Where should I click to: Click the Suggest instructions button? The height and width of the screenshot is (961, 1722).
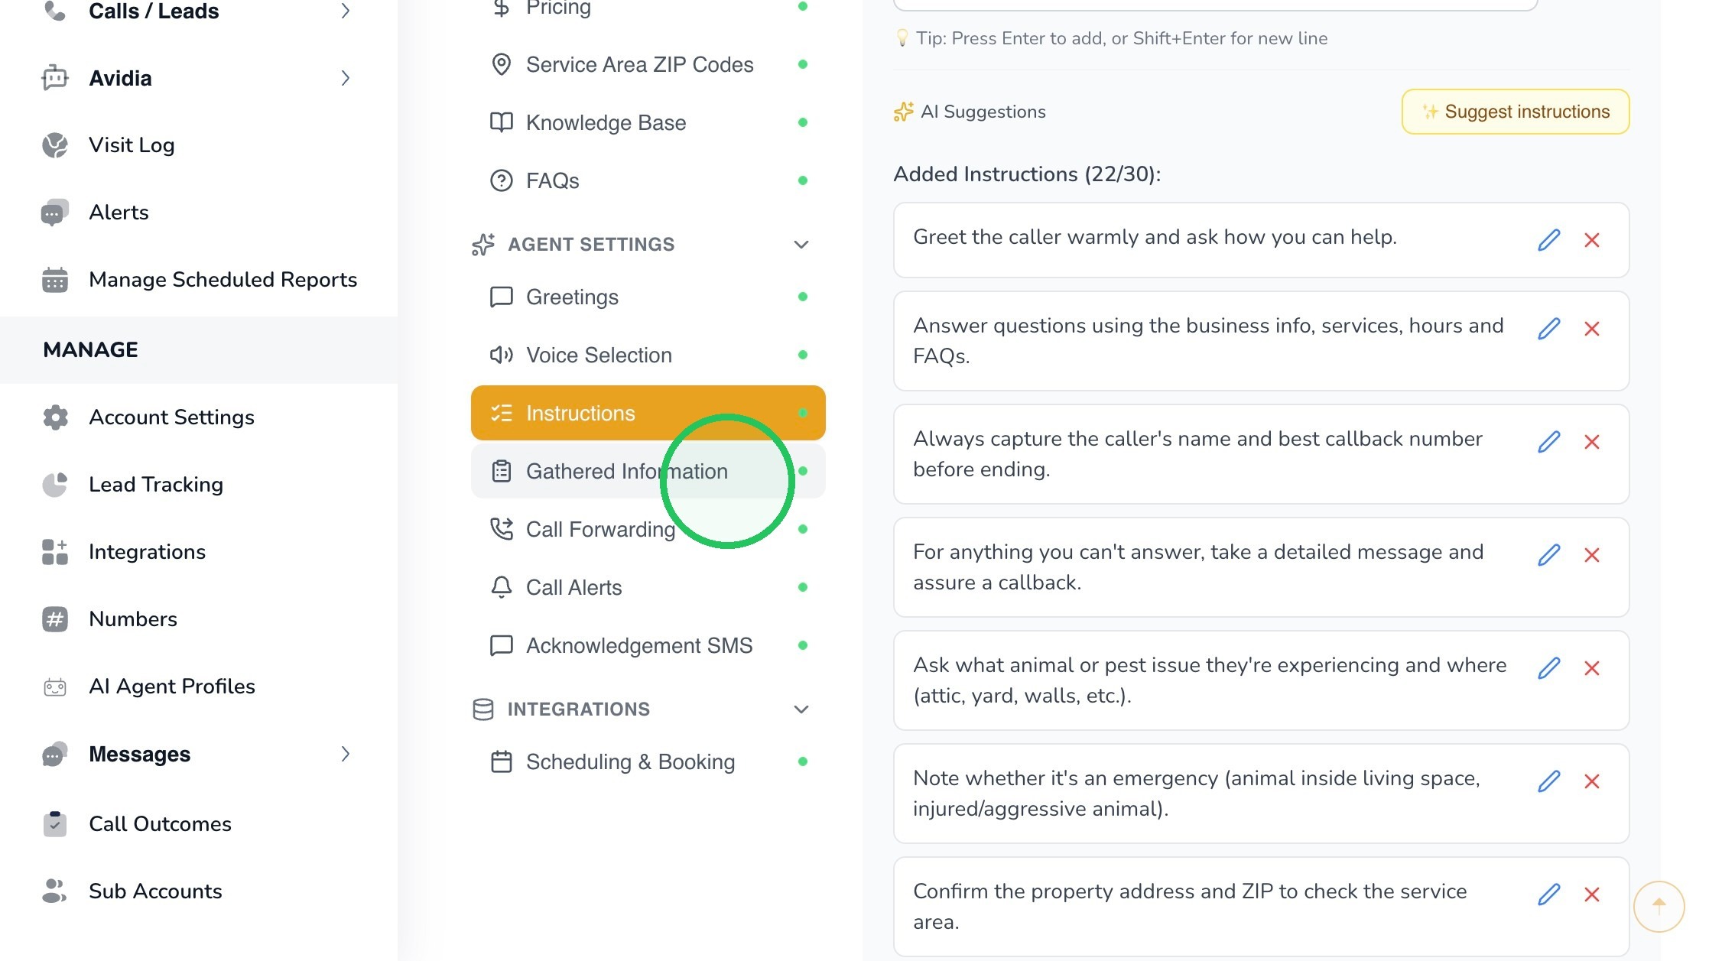(1515, 112)
